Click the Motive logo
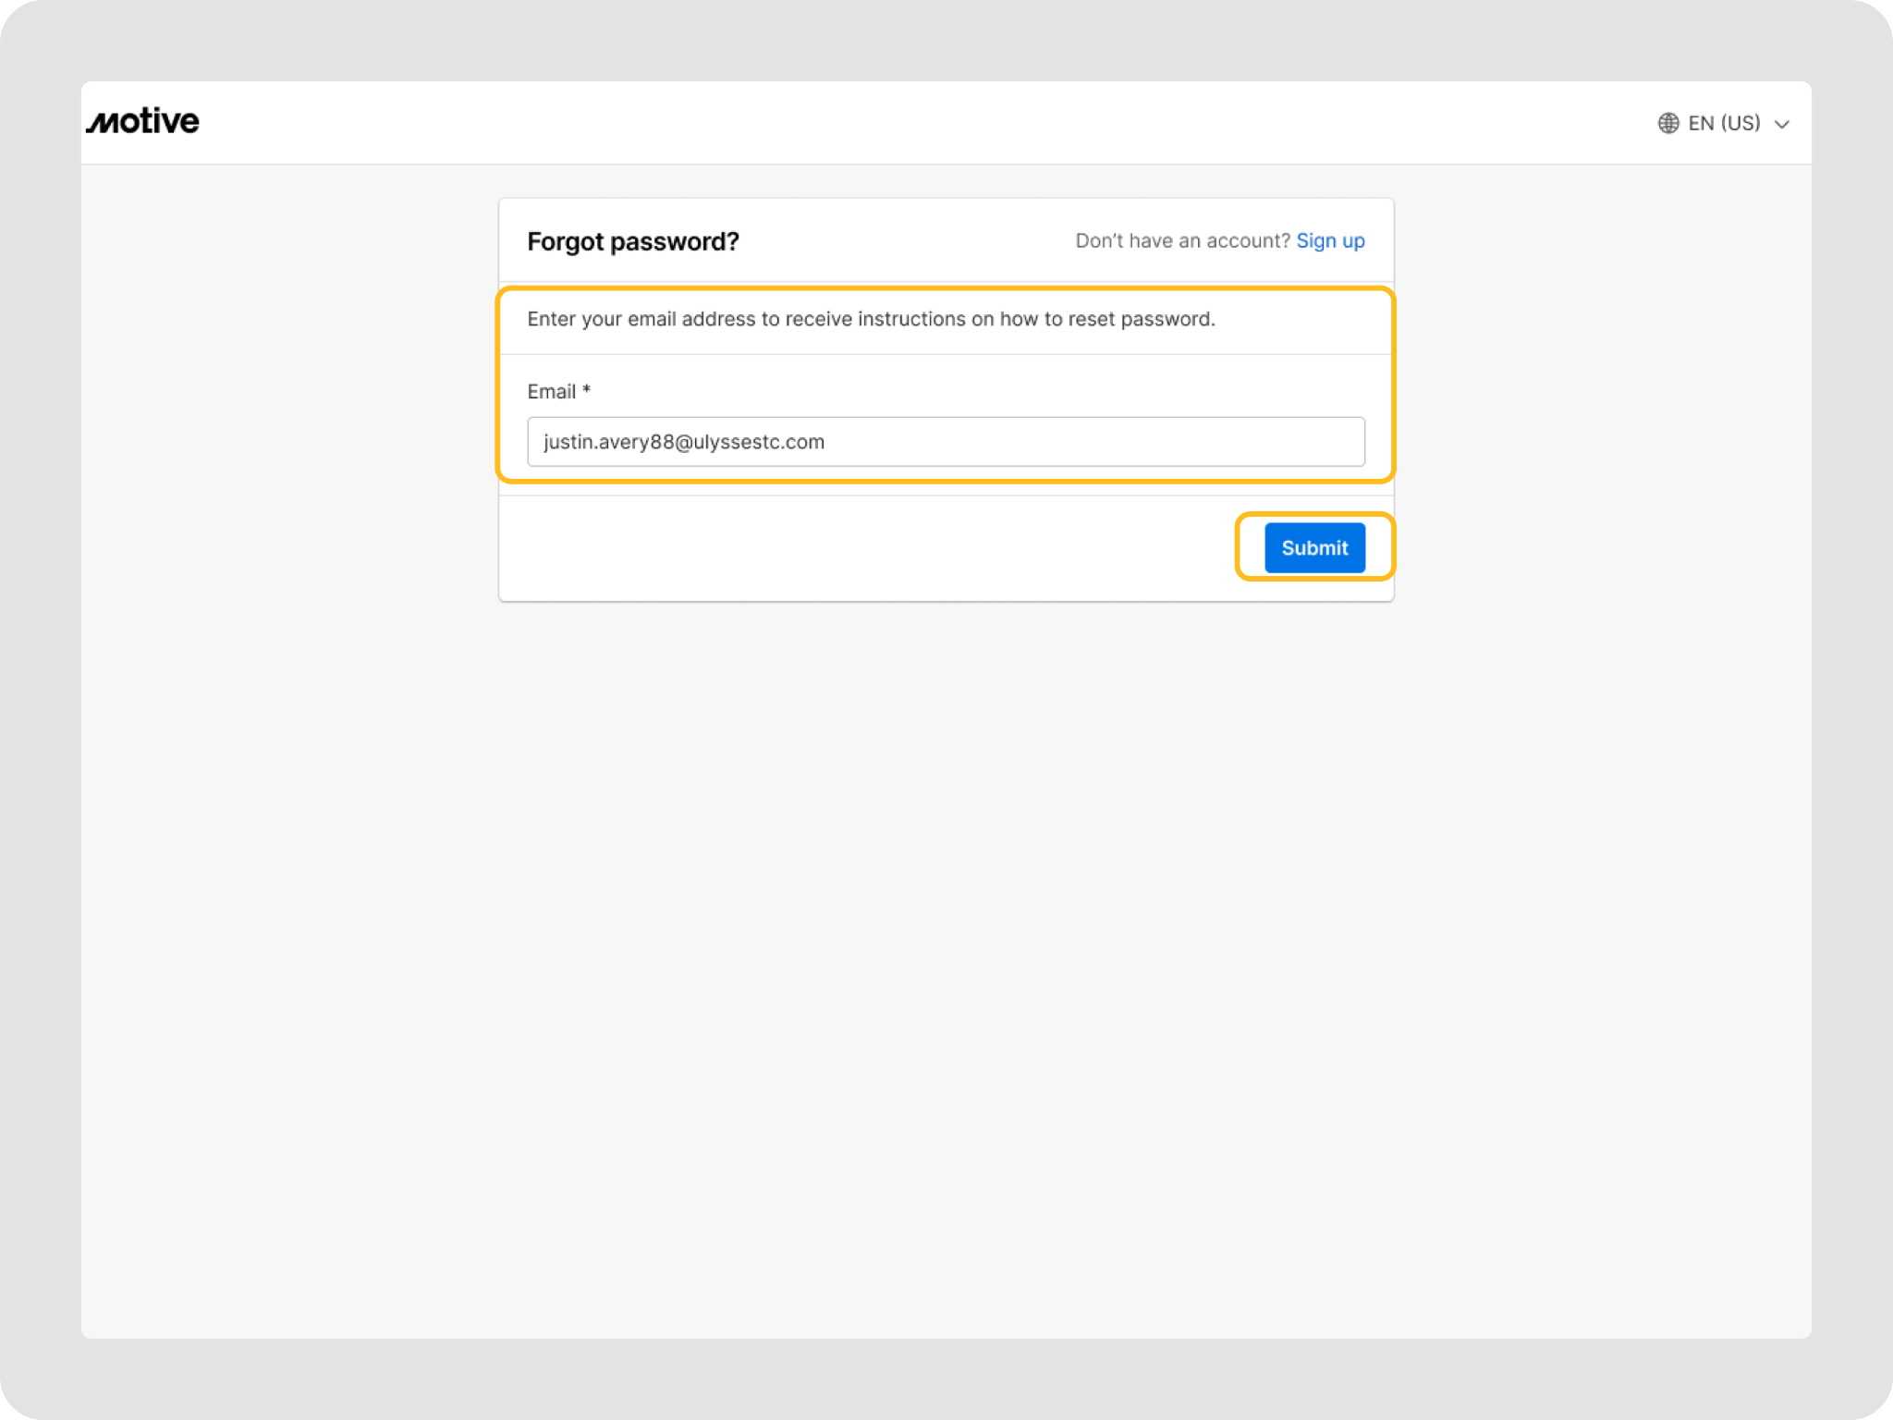Viewport: 1893px width, 1420px height. [x=143, y=121]
